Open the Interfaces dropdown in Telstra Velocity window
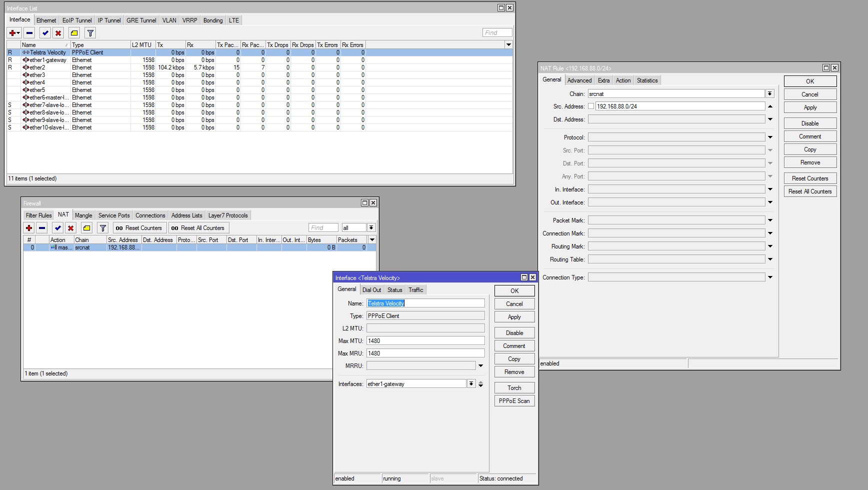Screen dimensions: 868x490 tap(471, 384)
